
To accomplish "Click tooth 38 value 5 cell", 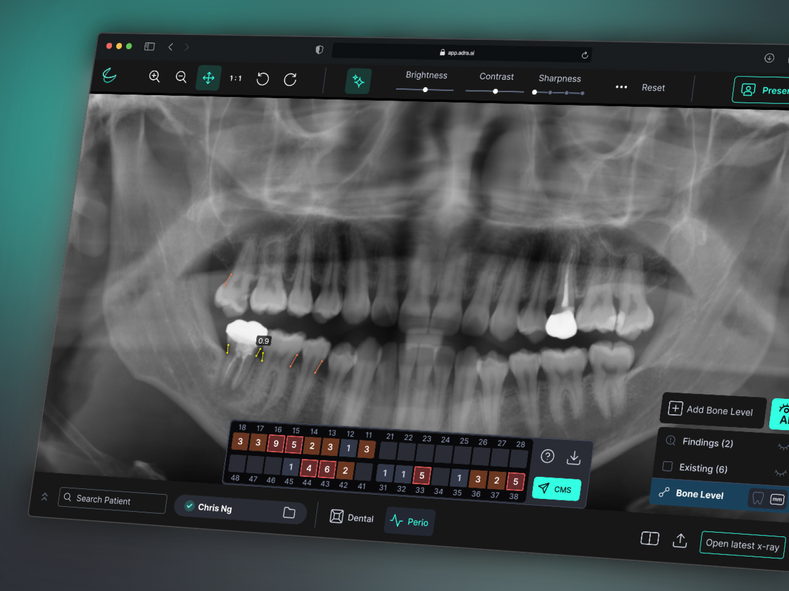I will [x=516, y=482].
